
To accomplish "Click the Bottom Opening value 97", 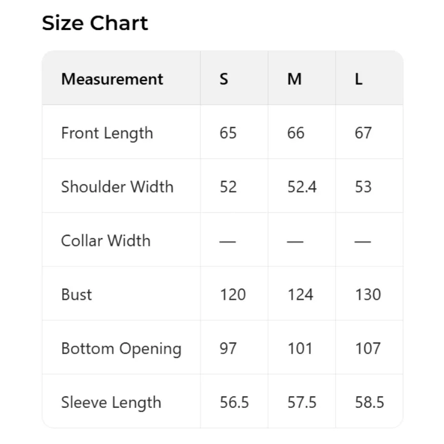I will pos(228,349).
